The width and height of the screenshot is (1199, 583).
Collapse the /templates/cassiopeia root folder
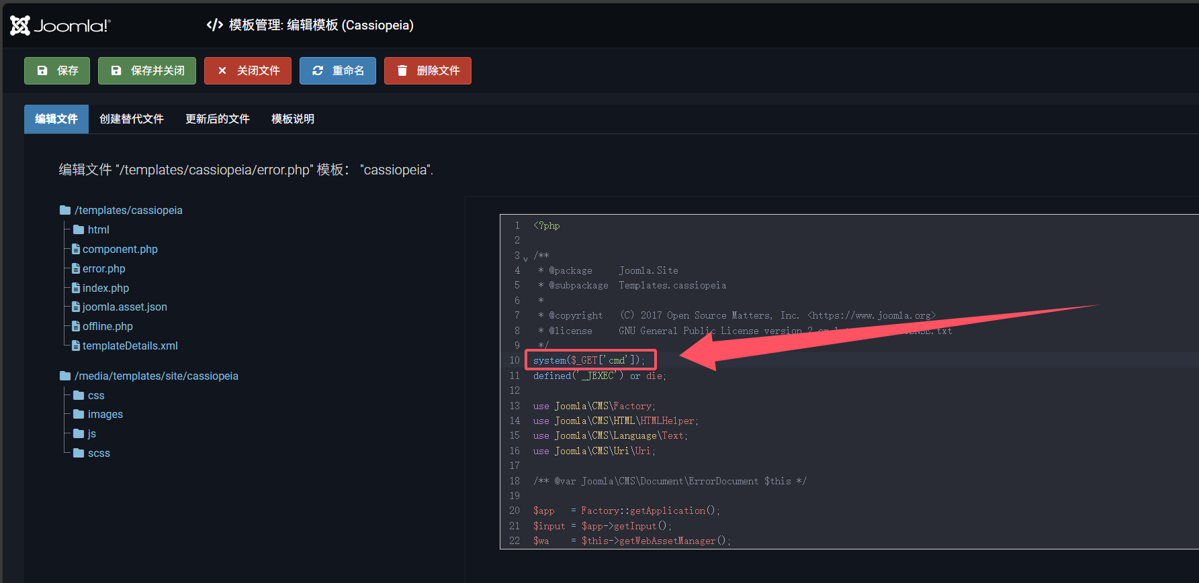point(128,210)
